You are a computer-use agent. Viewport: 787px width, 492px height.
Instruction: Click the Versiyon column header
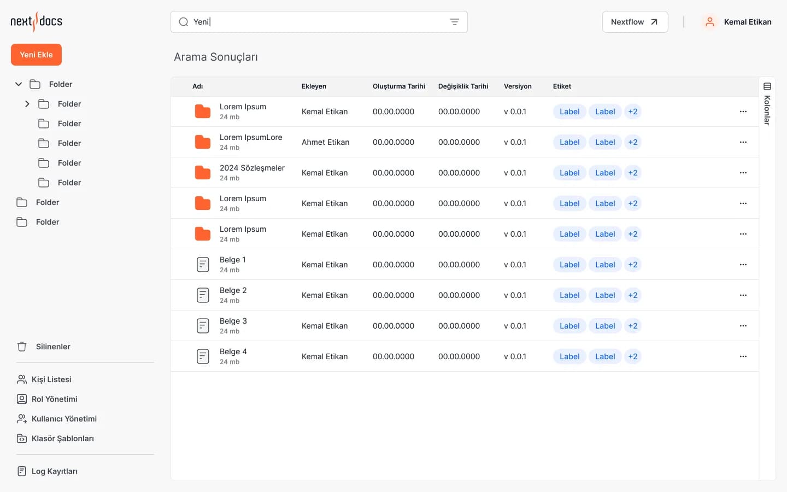518,86
